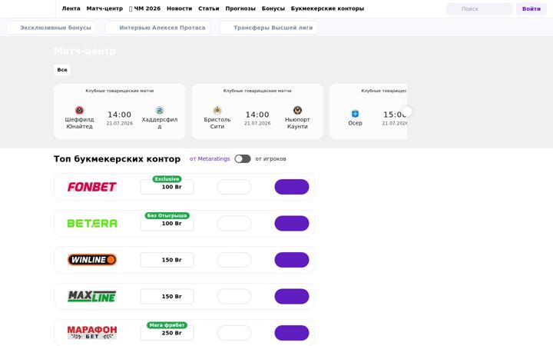Click the white pill button in Betera row
Screen dimensions: 553x346
point(234,224)
